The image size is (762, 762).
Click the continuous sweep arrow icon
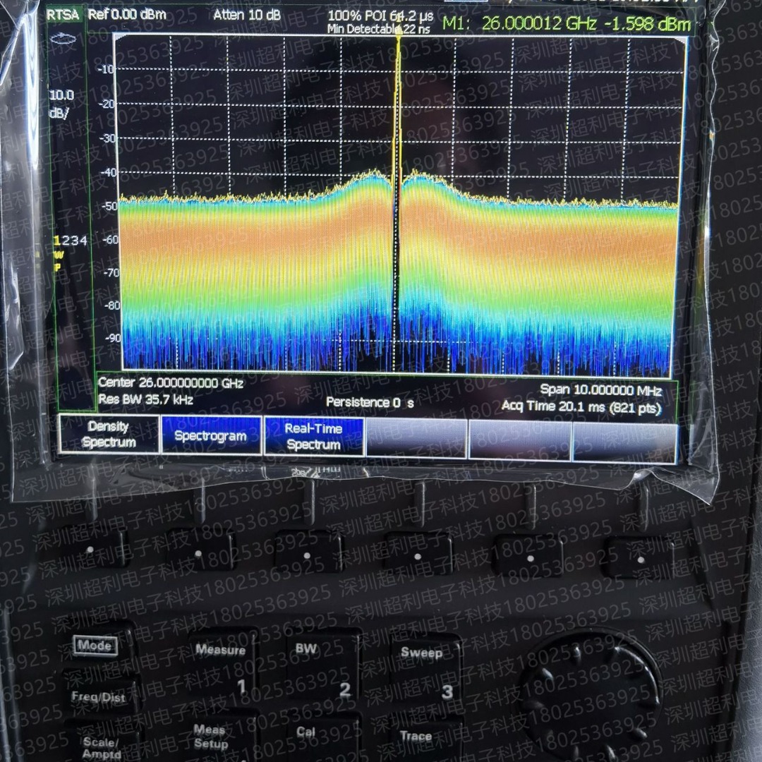64,40
